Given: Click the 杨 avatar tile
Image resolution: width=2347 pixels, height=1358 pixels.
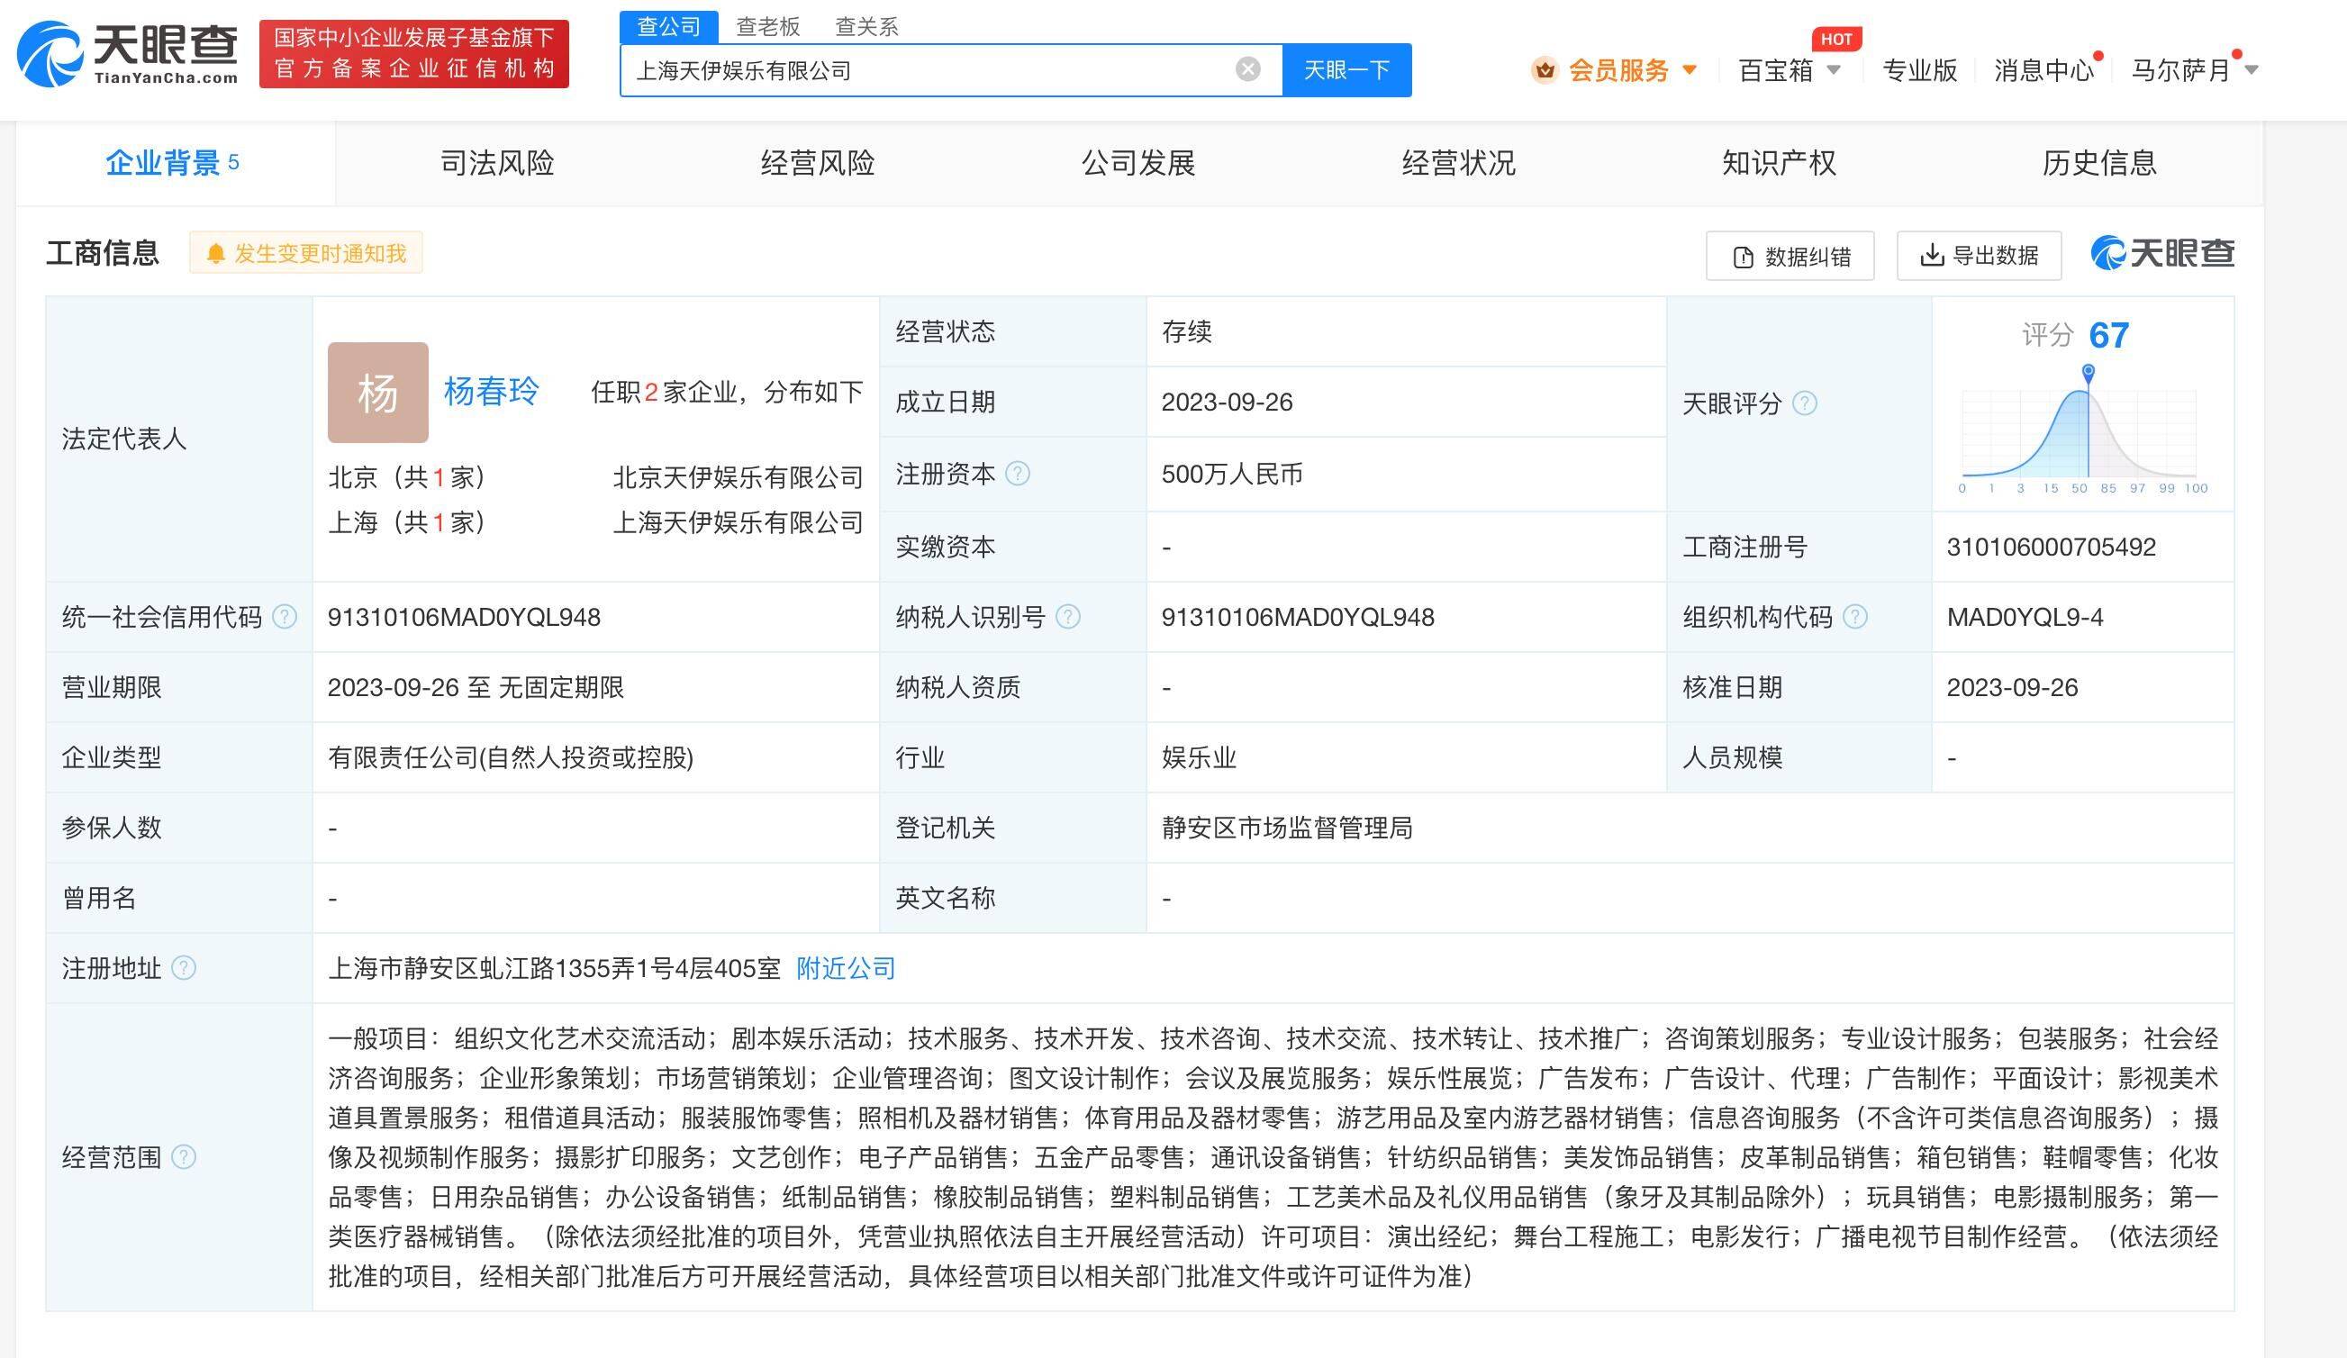Looking at the screenshot, I should coord(378,392).
